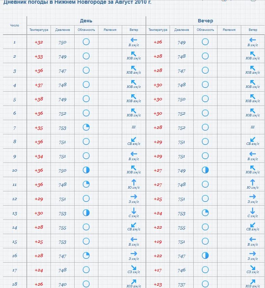Click daytime 'Температура' column header
This screenshot has width=265, height=288.
(39, 30)
